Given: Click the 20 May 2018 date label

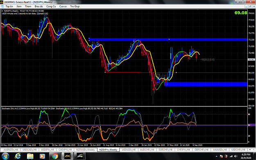Looking at the screenshot, I should click(6, 145).
